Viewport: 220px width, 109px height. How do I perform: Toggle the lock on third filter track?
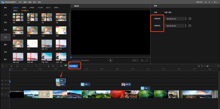(x=6, y=88)
